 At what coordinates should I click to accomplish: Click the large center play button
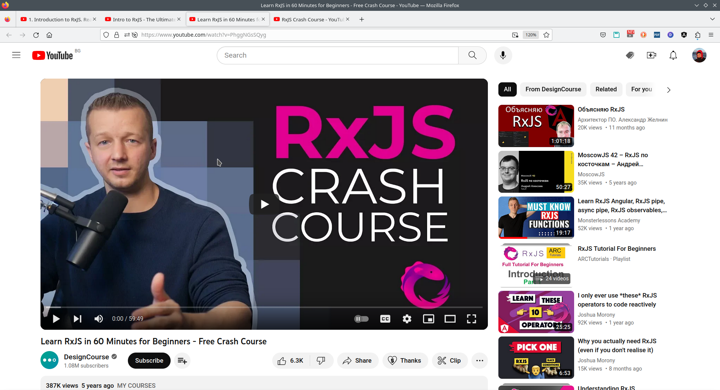(264, 204)
